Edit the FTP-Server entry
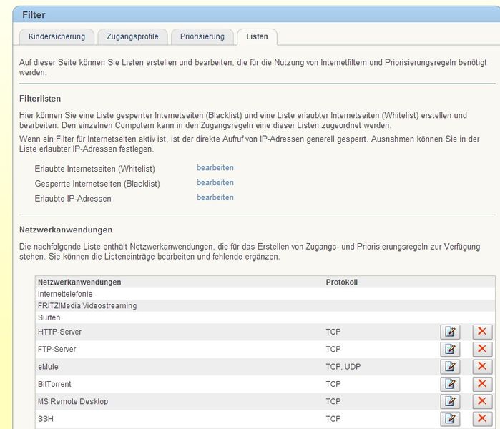Viewport: 500px width, 429px height. (450, 349)
